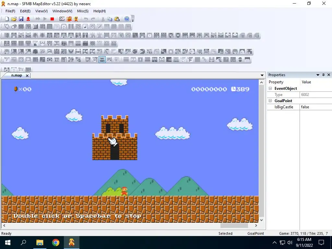Image resolution: width=332 pixels, height=249 pixels.
Task: Show hidden system tray icons
Action: tap(274, 243)
